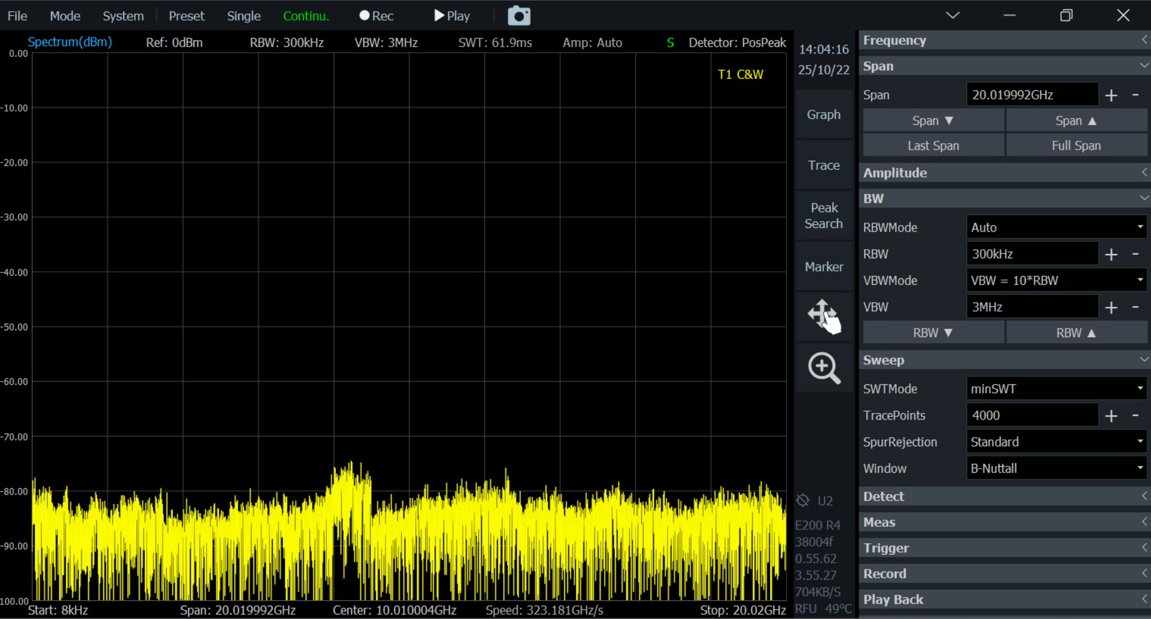The image size is (1151, 619).
Task: Decrease RBW with its minus icon
Action: coord(1135,254)
